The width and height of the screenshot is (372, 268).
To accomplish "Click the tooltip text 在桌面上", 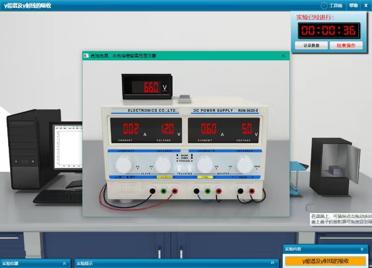I will [321, 216].
